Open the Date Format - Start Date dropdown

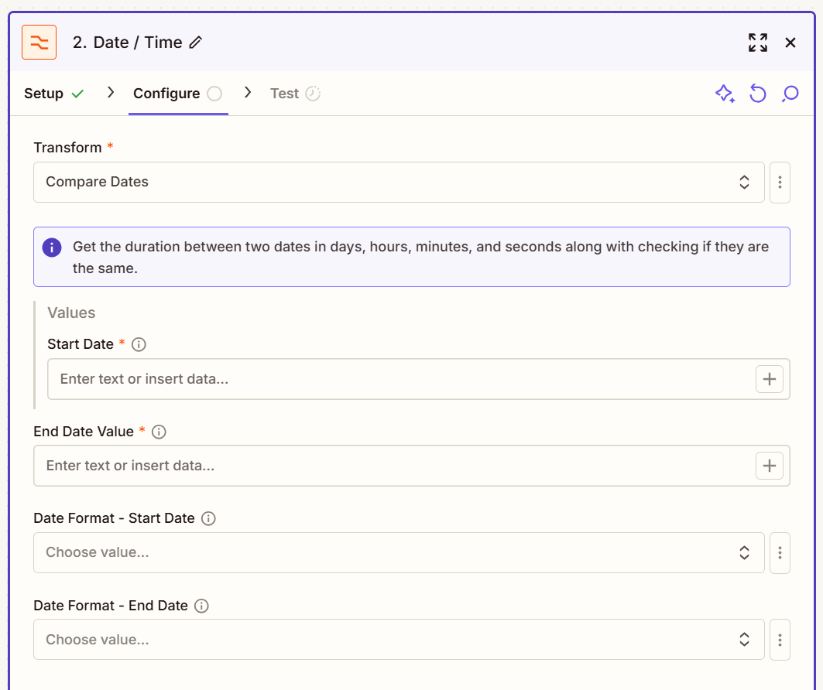399,552
